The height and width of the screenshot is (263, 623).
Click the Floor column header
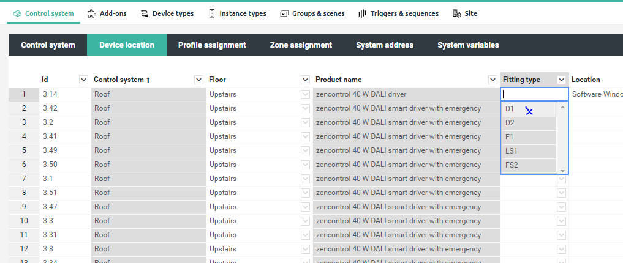217,80
